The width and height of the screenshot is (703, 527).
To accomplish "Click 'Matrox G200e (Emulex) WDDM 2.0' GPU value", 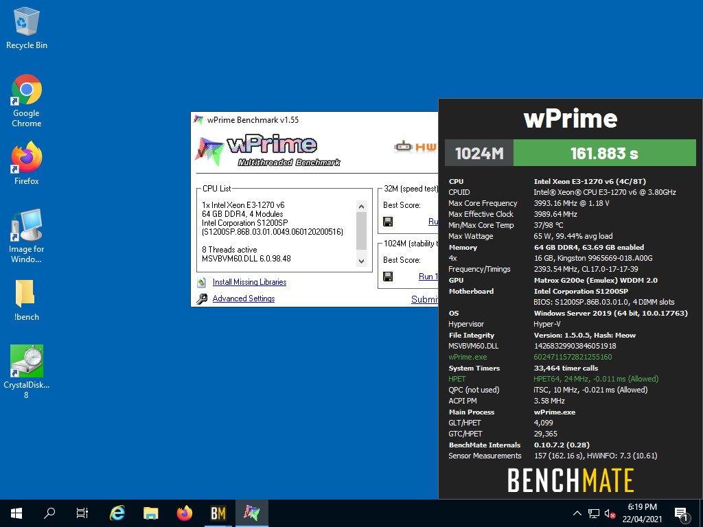I will tap(595, 281).
